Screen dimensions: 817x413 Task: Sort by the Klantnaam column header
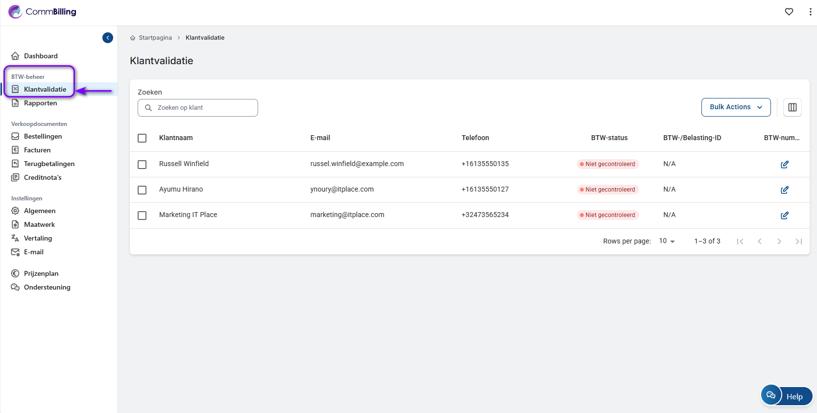pyautogui.click(x=176, y=138)
